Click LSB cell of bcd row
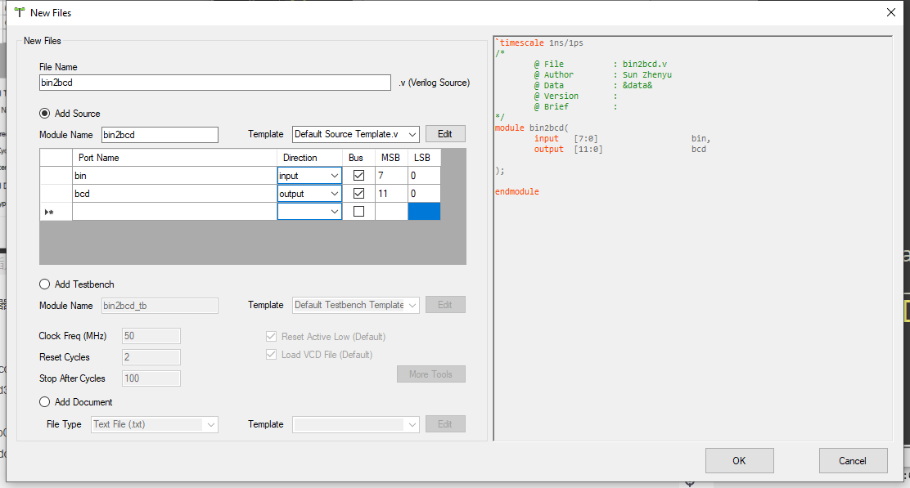Screen dimensions: 910x488 [x=424, y=194]
